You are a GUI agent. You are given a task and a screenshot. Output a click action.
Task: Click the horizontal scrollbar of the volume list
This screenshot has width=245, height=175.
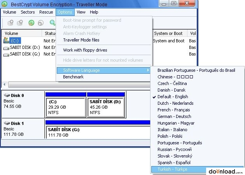pyautogui.click(x=79, y=84)
